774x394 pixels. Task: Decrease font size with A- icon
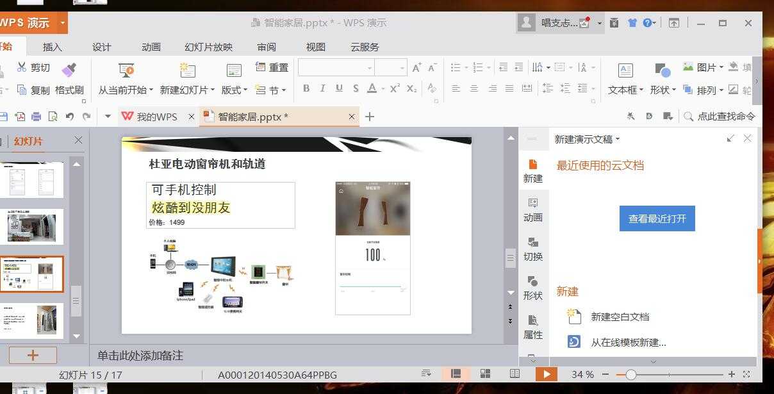[x=432, y=67]
